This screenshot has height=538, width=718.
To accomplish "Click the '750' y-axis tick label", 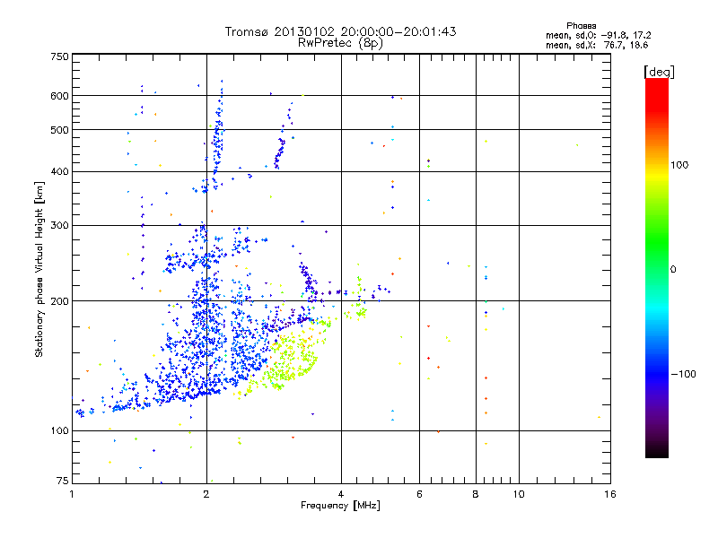I will 59,56.
